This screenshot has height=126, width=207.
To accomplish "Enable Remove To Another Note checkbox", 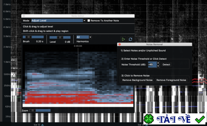I will 89,21.
